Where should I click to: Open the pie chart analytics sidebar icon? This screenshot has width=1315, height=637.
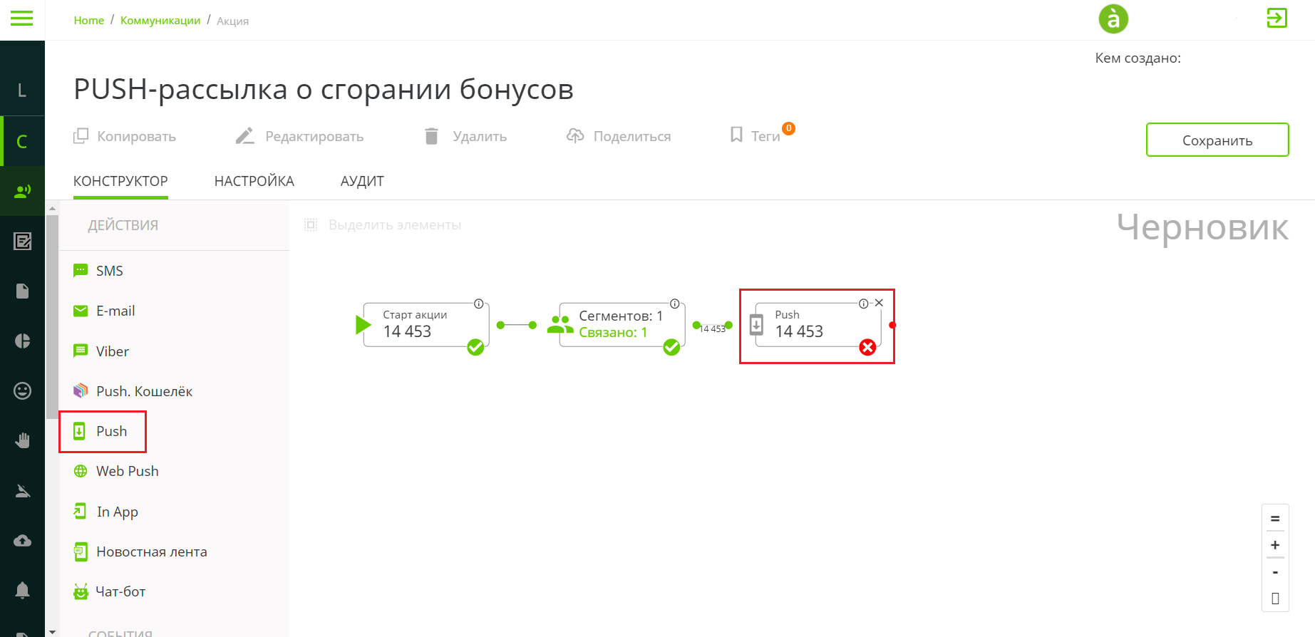pyautogui.click(x=23, y=341)
